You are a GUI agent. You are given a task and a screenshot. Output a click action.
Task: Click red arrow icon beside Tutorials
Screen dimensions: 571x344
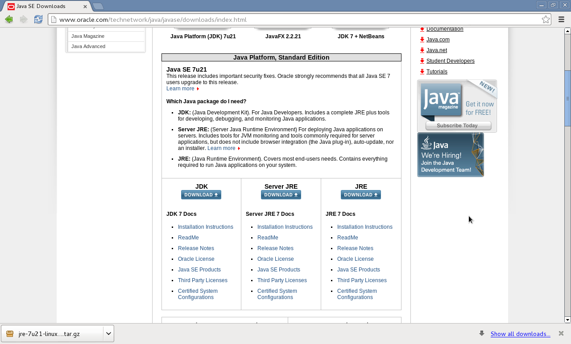[x=422, y=72]
